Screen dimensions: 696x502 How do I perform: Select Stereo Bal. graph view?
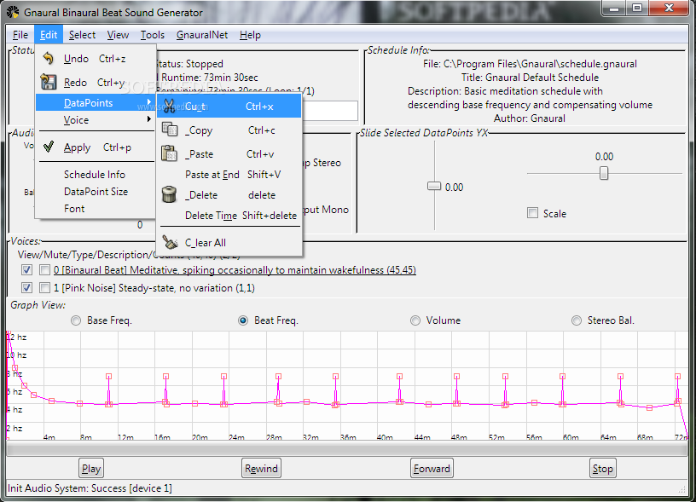coord(576,320)
